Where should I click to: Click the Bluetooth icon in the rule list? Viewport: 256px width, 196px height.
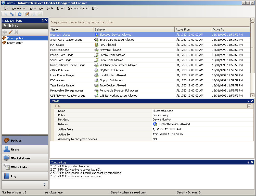point(96,35)
